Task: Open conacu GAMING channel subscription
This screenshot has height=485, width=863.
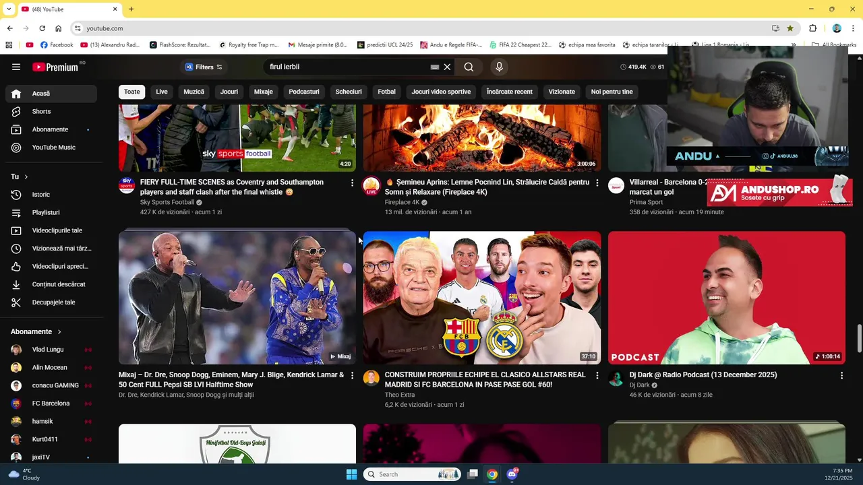Action: (x=51, y=385)
